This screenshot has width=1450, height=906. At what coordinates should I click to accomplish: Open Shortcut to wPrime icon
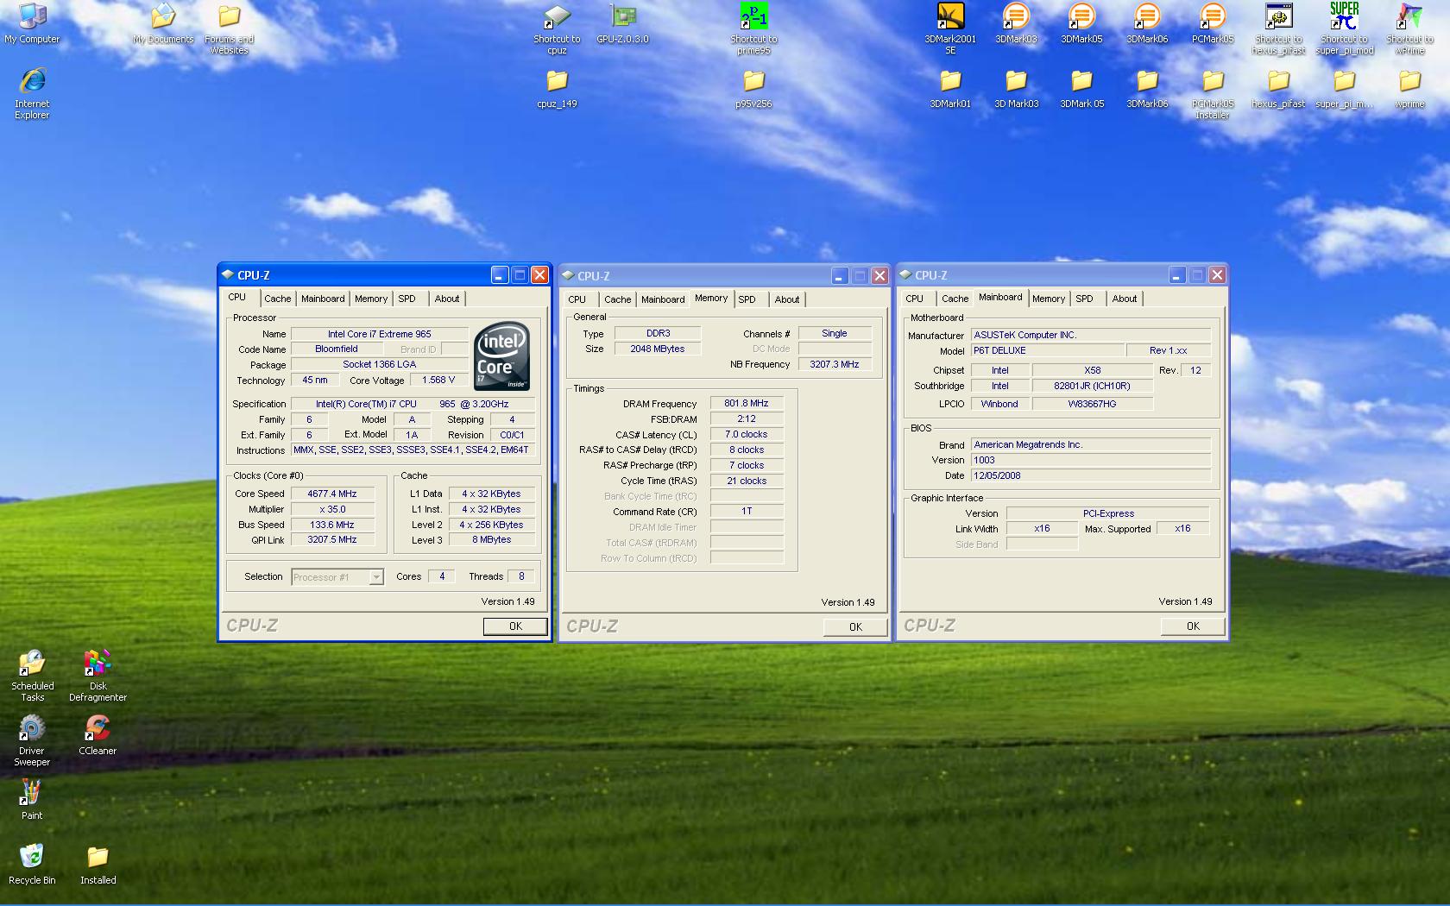click(x=1409, y=29)
